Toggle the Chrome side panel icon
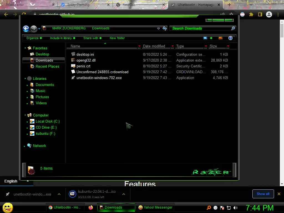The image size is (284, 213). pyautogui.click(x=260, y=14)
